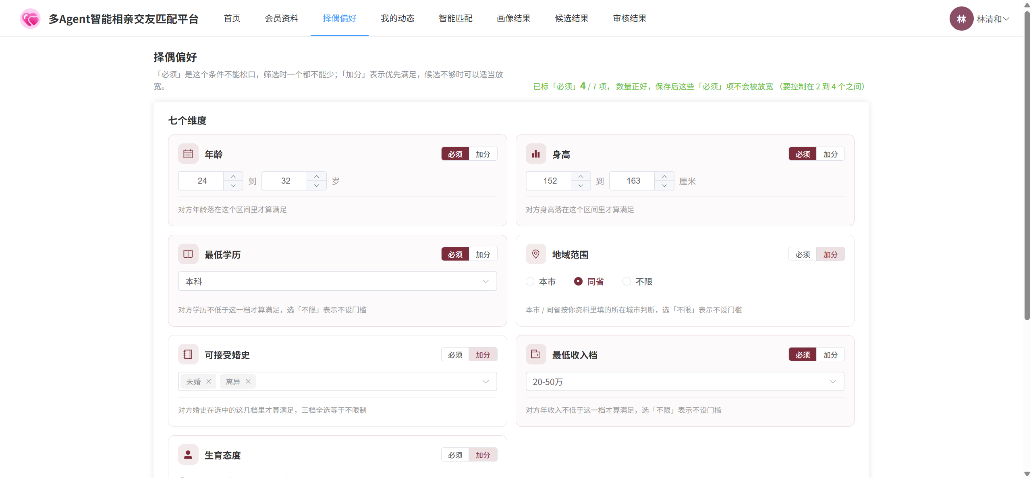Open the 智能匹配 tab
The height and width of the screenshot is (478, 1031).
[x=456, y=18]
